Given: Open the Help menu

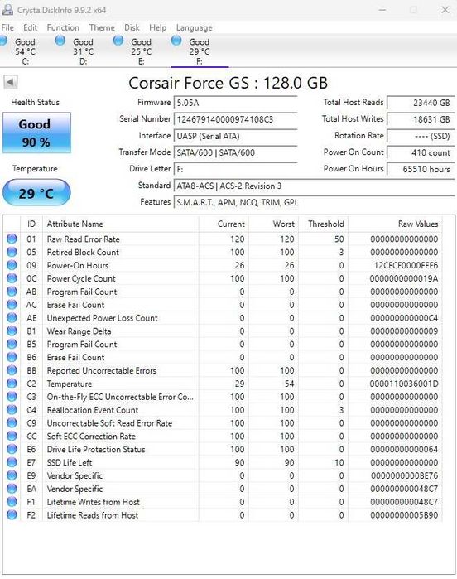Looking at the screenshot, I should click(157, 27).
